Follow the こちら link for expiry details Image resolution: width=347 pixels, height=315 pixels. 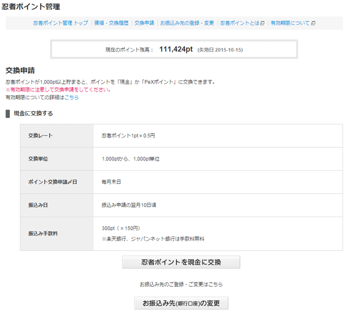[71, 97]
